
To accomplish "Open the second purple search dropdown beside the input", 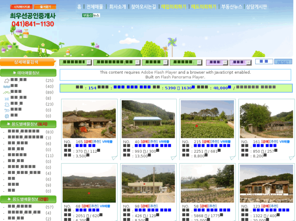I will [x=241, y=62].
